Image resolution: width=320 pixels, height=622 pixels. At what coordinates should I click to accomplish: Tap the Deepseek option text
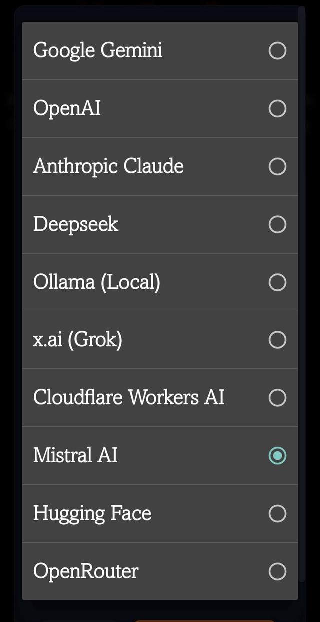click(x=76, y=224)
